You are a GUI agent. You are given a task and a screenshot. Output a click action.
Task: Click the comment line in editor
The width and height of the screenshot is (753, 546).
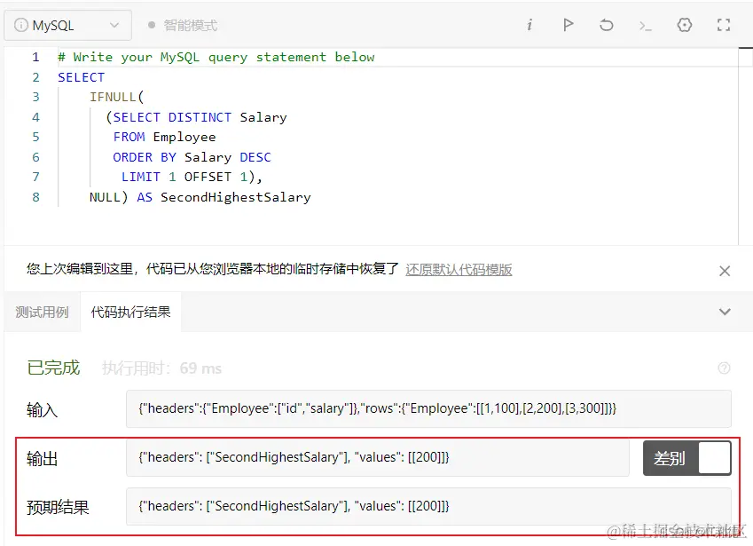point(216,57)
